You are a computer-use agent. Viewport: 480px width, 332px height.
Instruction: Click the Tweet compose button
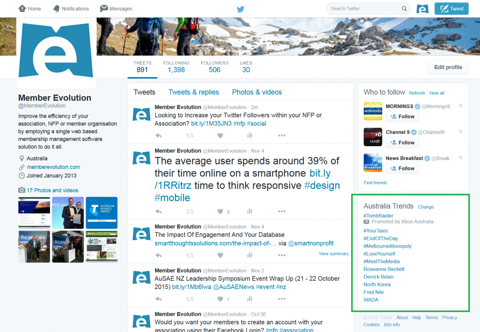[x=452, y=8]
